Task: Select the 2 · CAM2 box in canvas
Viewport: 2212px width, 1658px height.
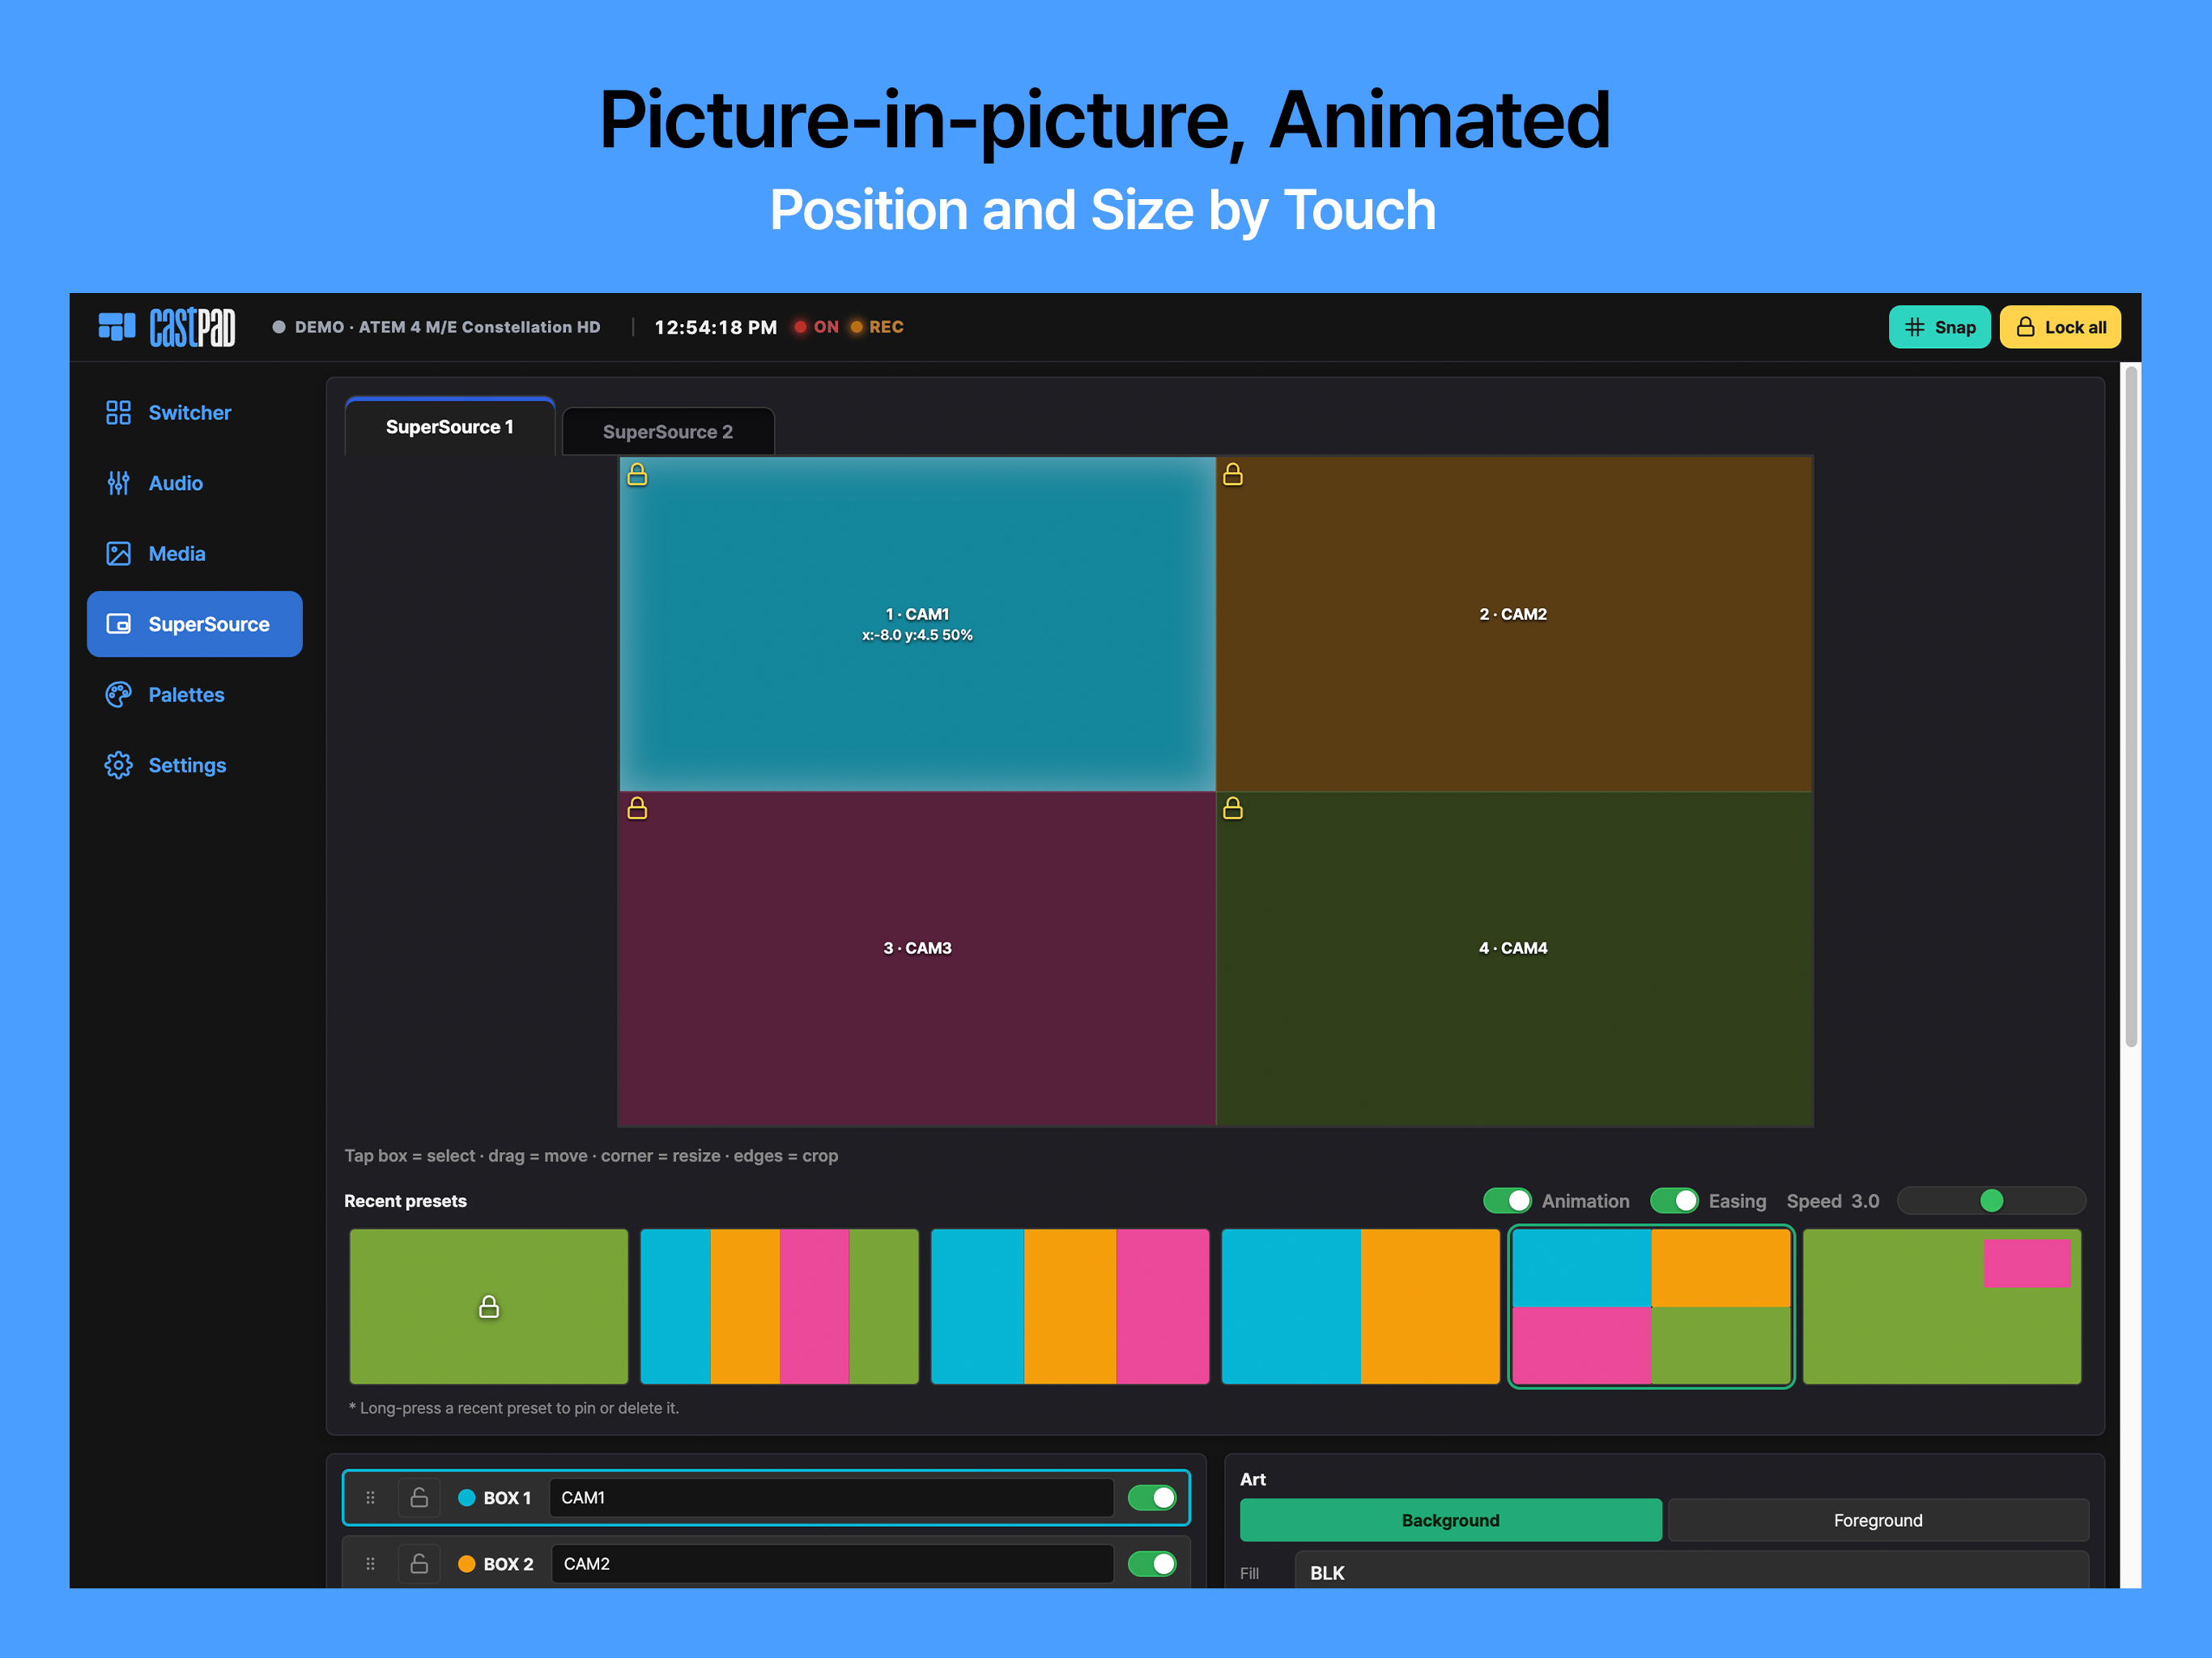Action: pos(1514,624)
